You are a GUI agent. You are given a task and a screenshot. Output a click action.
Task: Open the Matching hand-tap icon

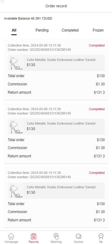[x=56, y=236]
